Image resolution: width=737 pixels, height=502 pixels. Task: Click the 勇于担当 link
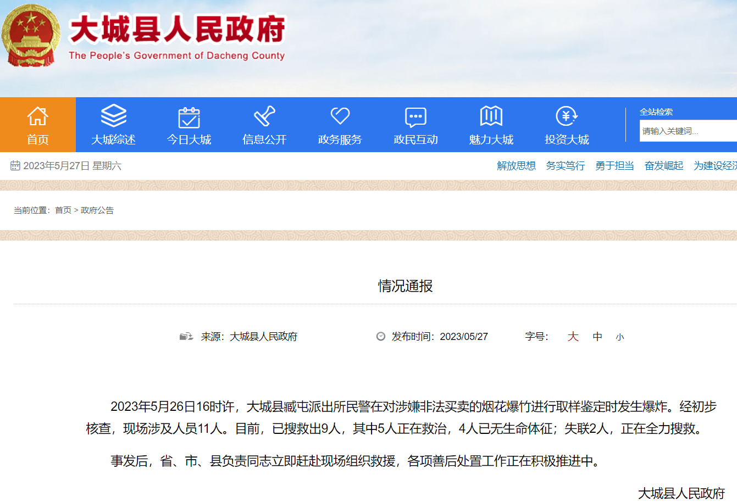614,166
